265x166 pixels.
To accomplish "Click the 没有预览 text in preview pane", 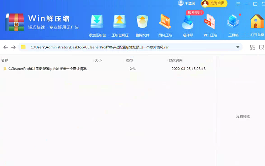I will click(x=243, y=116).
